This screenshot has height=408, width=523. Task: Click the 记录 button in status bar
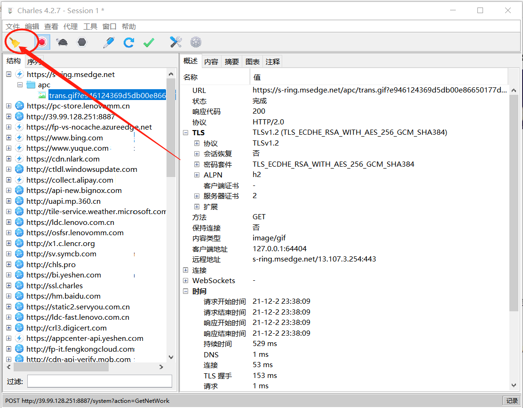512,400
